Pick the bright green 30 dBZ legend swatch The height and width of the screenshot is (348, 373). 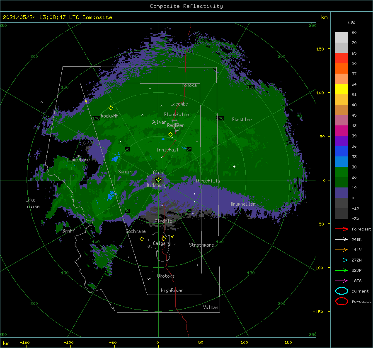coord(342,172)
